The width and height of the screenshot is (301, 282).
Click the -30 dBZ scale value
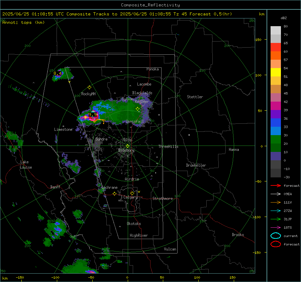point(287,177)
